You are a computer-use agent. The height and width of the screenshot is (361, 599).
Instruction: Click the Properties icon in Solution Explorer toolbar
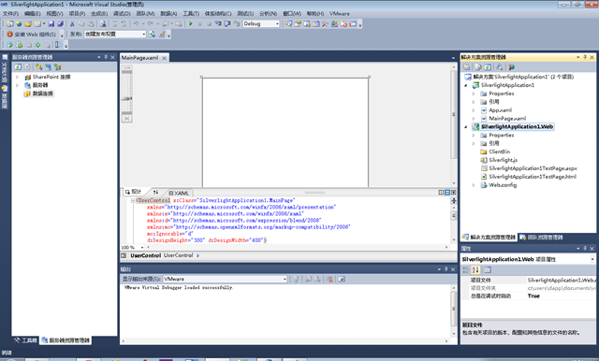point(466,67)
